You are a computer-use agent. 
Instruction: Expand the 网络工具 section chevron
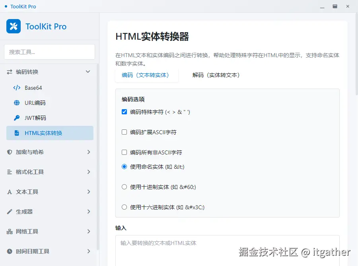pos(89,231)
